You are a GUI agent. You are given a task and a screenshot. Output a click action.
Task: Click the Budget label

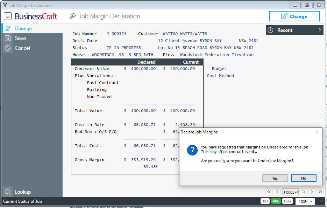click(219, 69)
